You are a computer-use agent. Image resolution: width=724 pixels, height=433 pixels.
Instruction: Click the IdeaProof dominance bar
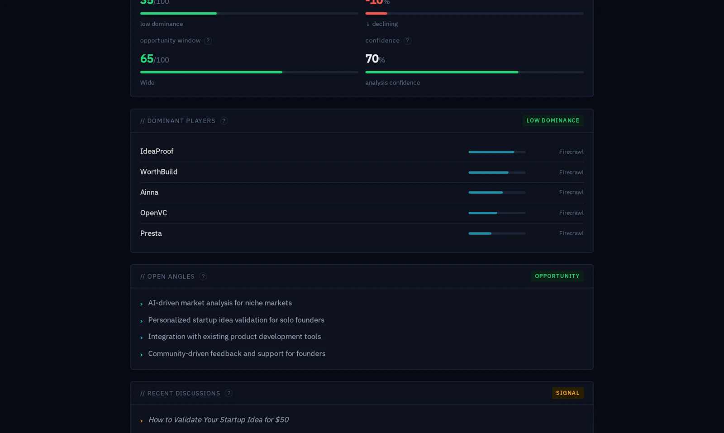(497, 152)
